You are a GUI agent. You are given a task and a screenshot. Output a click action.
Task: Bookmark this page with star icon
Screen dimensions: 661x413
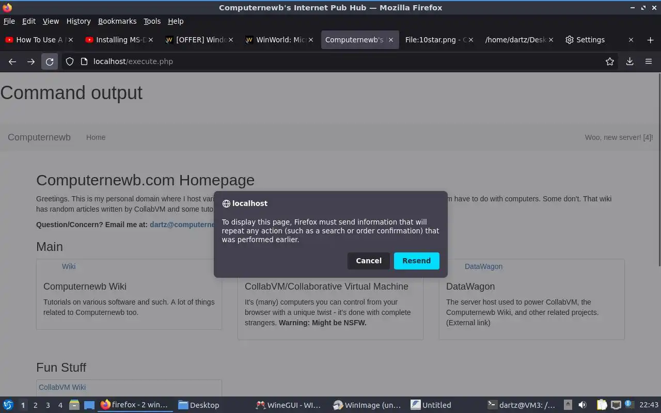coord(610,61)
